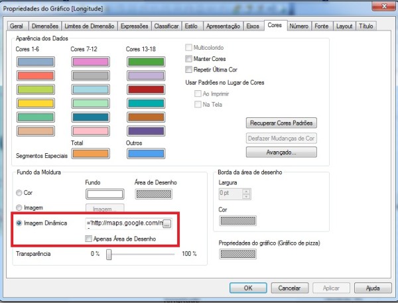The height and width of the screenshot is (303, 398).
Task: Click the Transparência slider handle
Action: click(108, 254)
